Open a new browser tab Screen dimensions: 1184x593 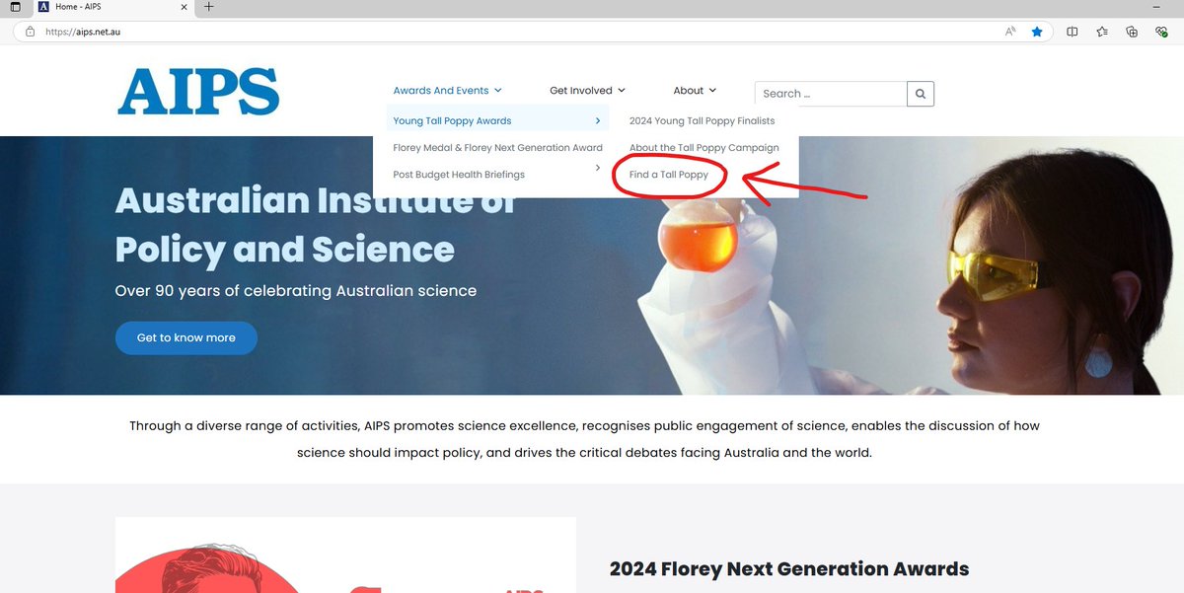coord(208,7)
